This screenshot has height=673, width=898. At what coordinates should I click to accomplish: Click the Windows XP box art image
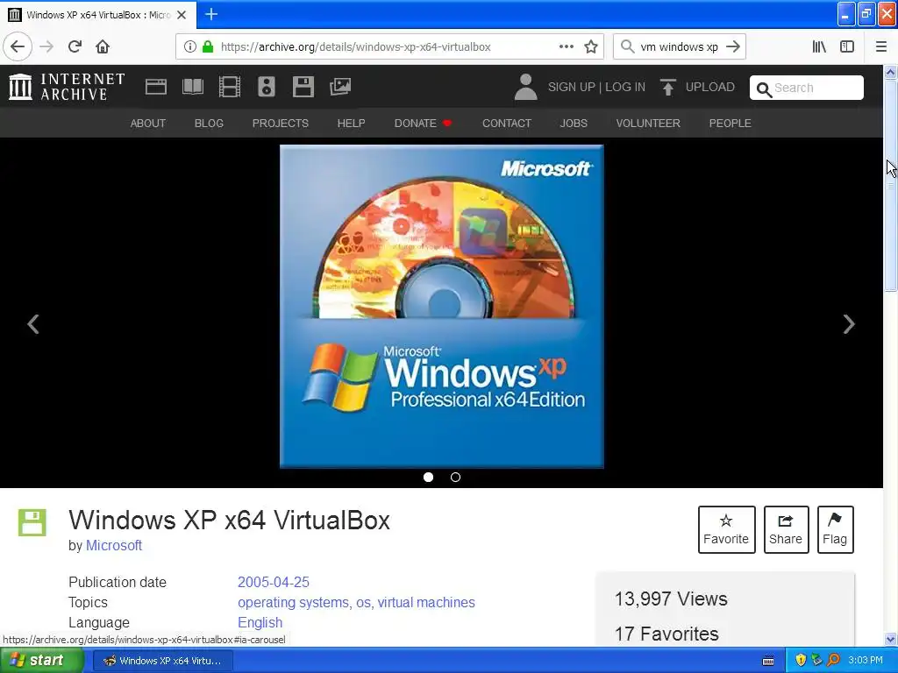point(442,306)
